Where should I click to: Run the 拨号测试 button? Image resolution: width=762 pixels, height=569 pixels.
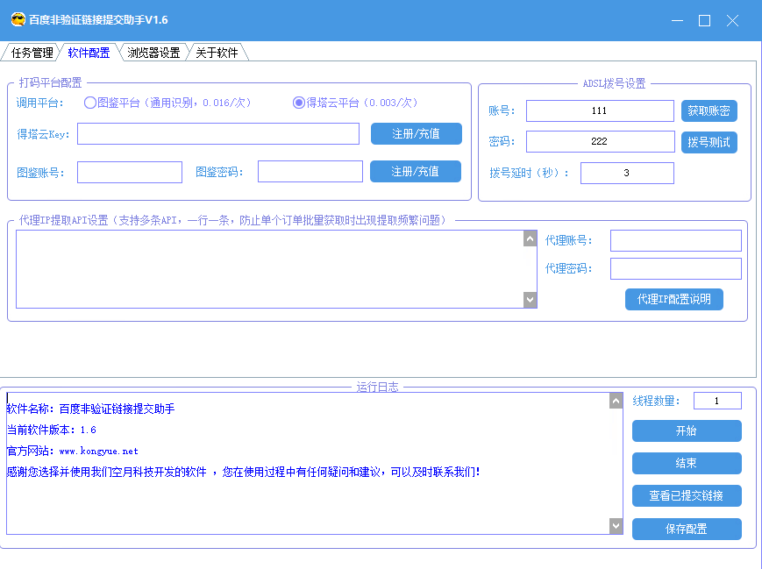tap(709, 142)
